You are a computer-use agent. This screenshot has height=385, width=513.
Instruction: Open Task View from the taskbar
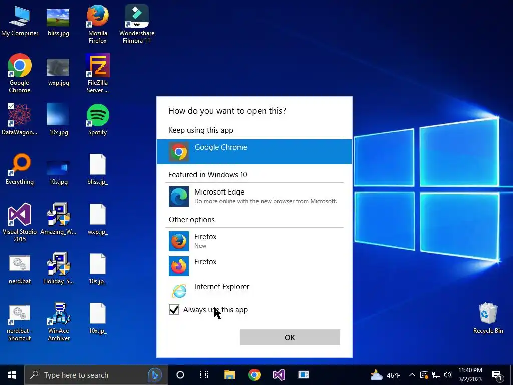204,375
